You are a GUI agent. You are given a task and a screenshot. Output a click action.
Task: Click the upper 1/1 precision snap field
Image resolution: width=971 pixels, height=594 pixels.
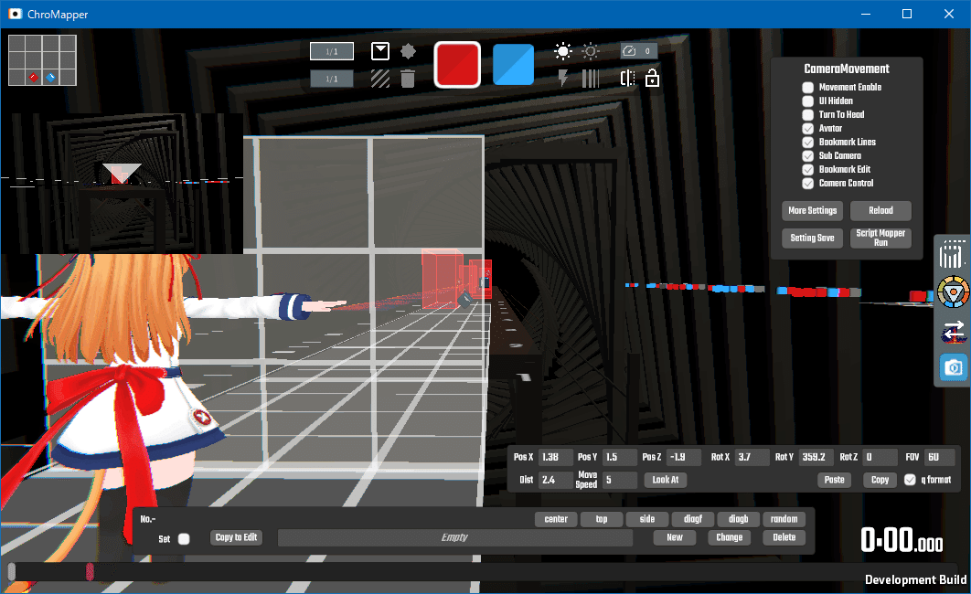coord(332,51)
